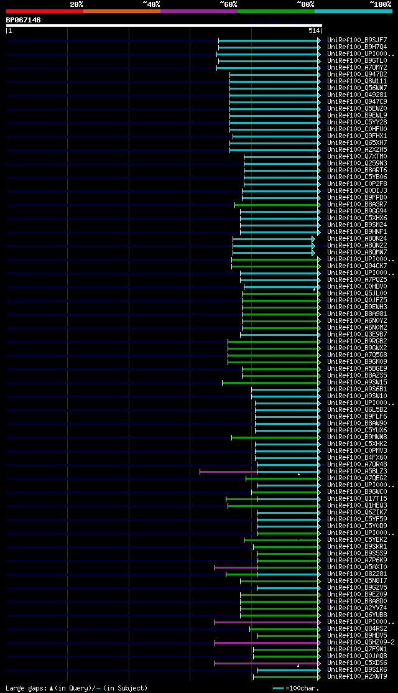The width and height of the screenshot is (398, 693).
Task: Select the UniRef100_A6N0Y2 label
Action: click(358, 321)
